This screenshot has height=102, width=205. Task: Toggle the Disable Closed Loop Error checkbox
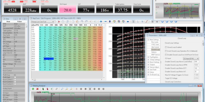166,55
